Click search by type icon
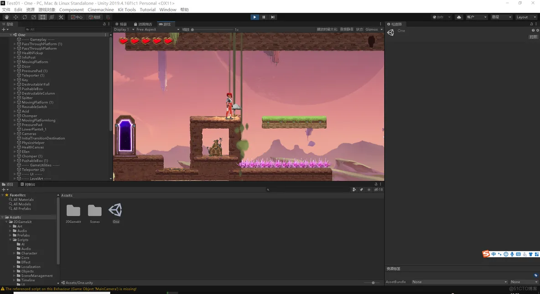540x294 pixels. (354, 190)
